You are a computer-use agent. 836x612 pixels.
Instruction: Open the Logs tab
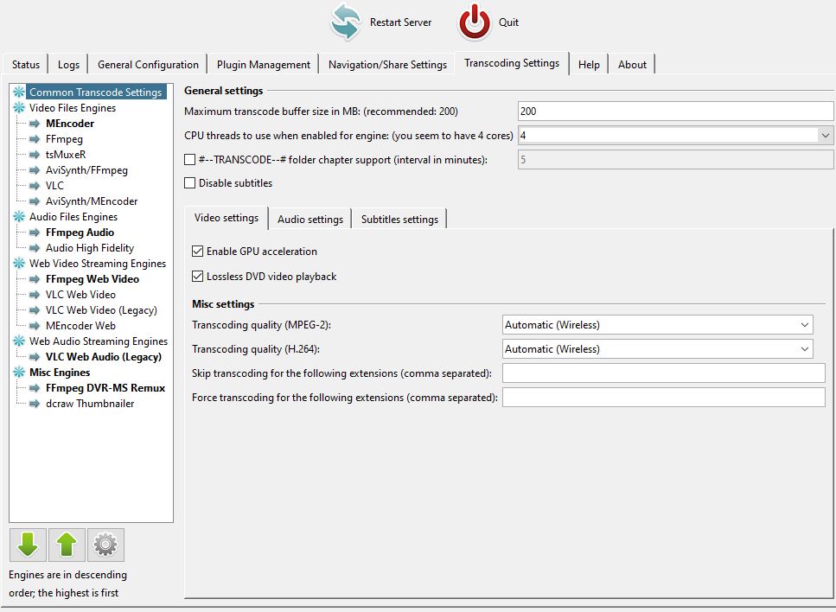(68, 65)
